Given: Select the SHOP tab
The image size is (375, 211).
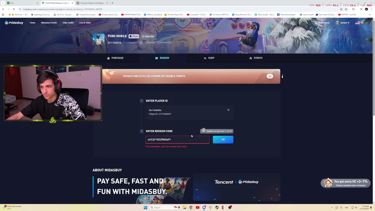Looking at the screenshot, I should [209, 58].
